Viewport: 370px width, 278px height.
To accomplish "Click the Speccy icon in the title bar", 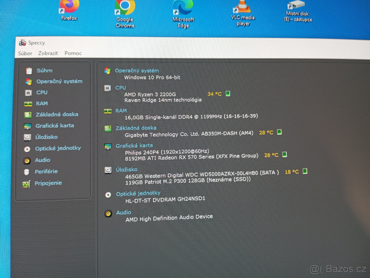I will (22, 43).
